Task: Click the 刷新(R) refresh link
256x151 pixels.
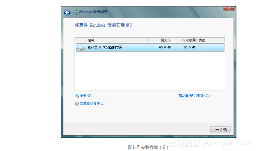Action: 86,96
